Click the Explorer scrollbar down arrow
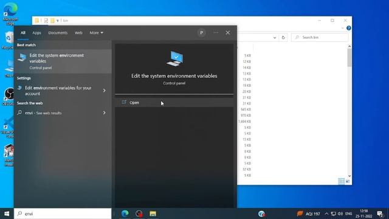Viewport: 389px width, 219px height. pyautogui.click(x=349, y=176)
